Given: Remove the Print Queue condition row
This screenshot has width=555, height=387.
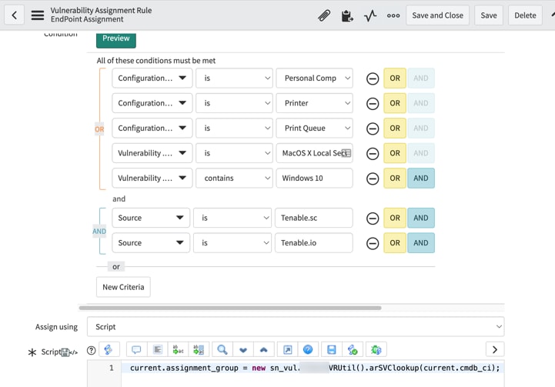Looking at the screenshot, I should point(373,128).
